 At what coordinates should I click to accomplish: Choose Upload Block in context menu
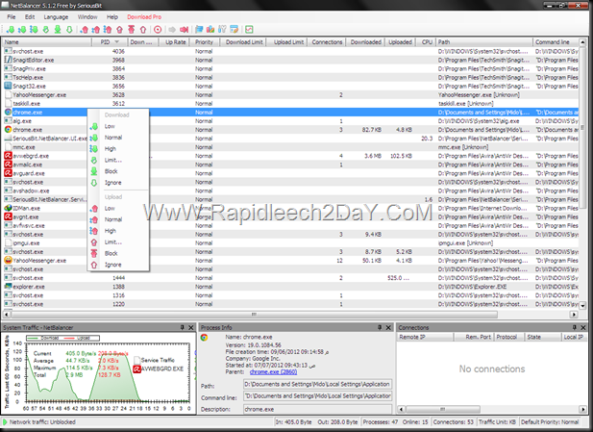pos(118,253)
